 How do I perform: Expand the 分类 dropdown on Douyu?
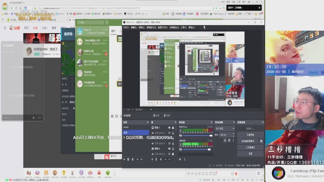click(45, 28)
